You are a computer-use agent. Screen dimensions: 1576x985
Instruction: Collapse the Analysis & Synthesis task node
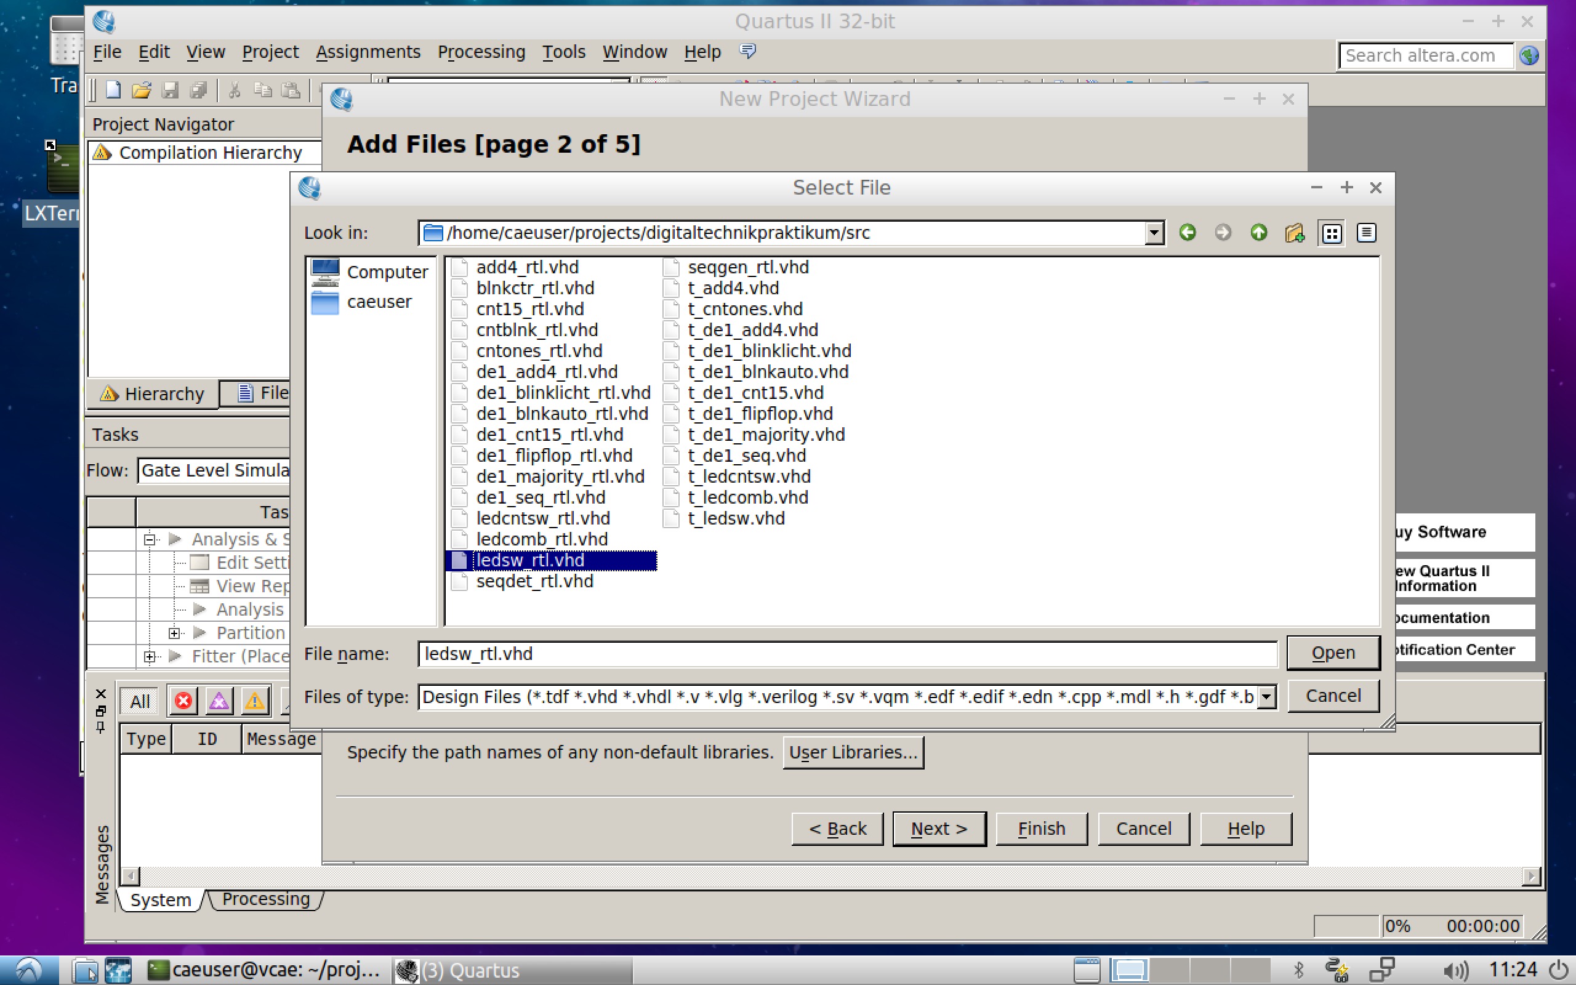(149, 539)
